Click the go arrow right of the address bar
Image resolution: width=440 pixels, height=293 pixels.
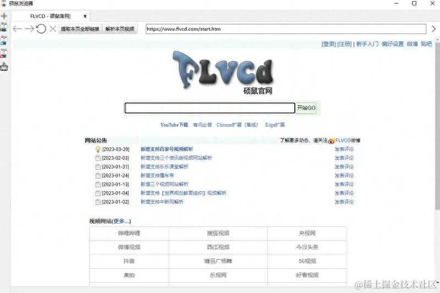coord(433,29)
